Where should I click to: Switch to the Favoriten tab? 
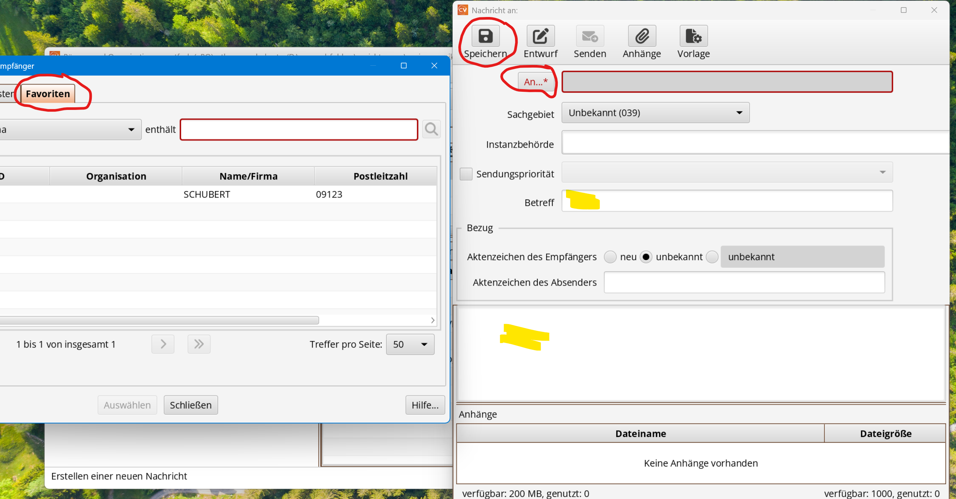point(48,94)
